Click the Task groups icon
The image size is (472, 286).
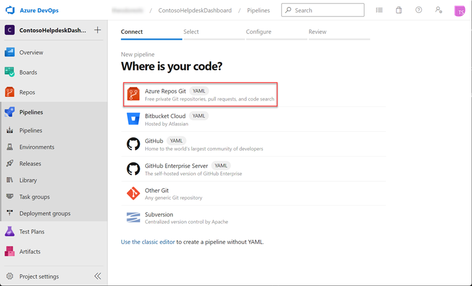(x=10, y=196)
